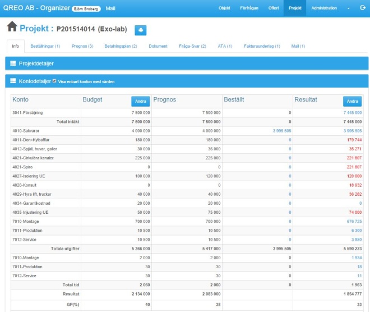Select Prognos value 5 417 000
Image resolution: width=370 pixels, height=312 pixels.
(x=211, y=249)
